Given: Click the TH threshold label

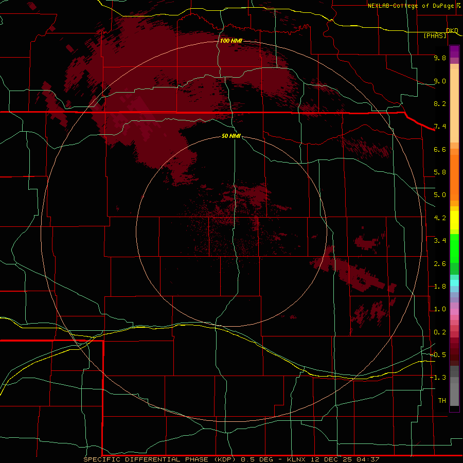Looking at the screenshot, I should [442, 401].
